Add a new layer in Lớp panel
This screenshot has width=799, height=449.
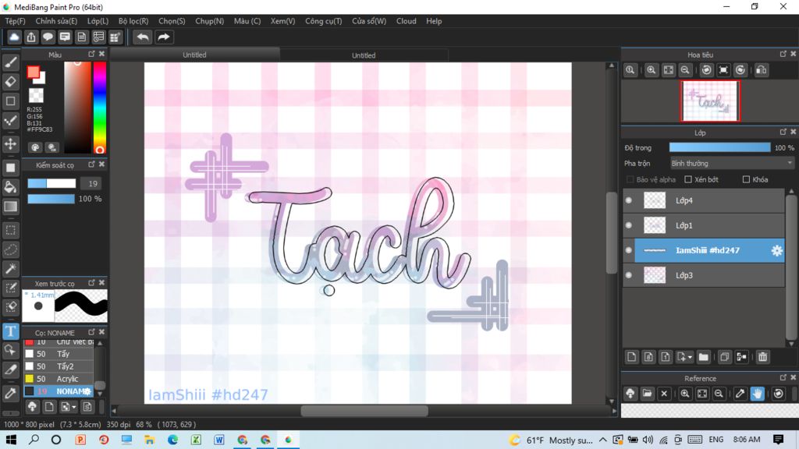click(632, 357)
